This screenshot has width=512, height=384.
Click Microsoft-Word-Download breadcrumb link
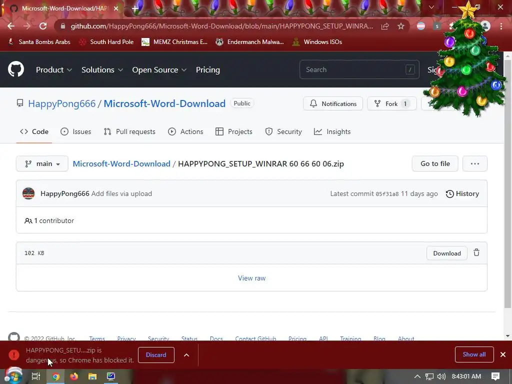[x=121, y=163]
